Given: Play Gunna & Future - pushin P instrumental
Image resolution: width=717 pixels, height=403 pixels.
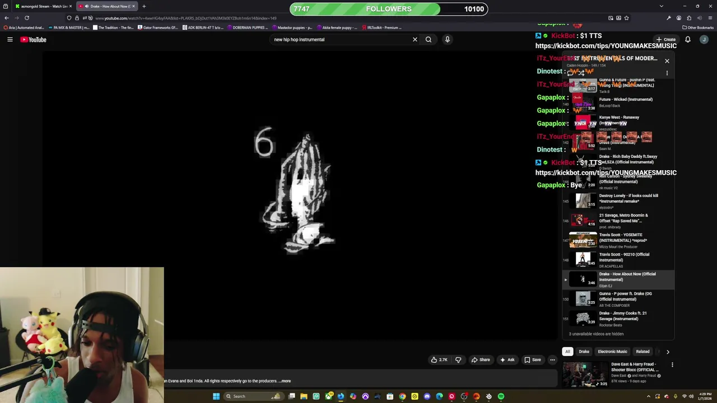Looking at the screenshot, I should click(618, 85).
